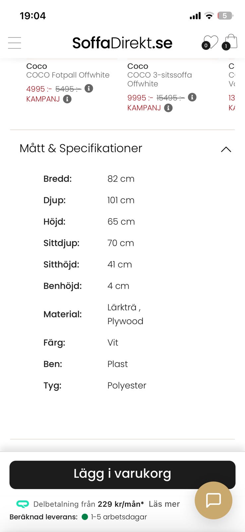Click the green Qliro payment logo

click(x=23, y=504)
